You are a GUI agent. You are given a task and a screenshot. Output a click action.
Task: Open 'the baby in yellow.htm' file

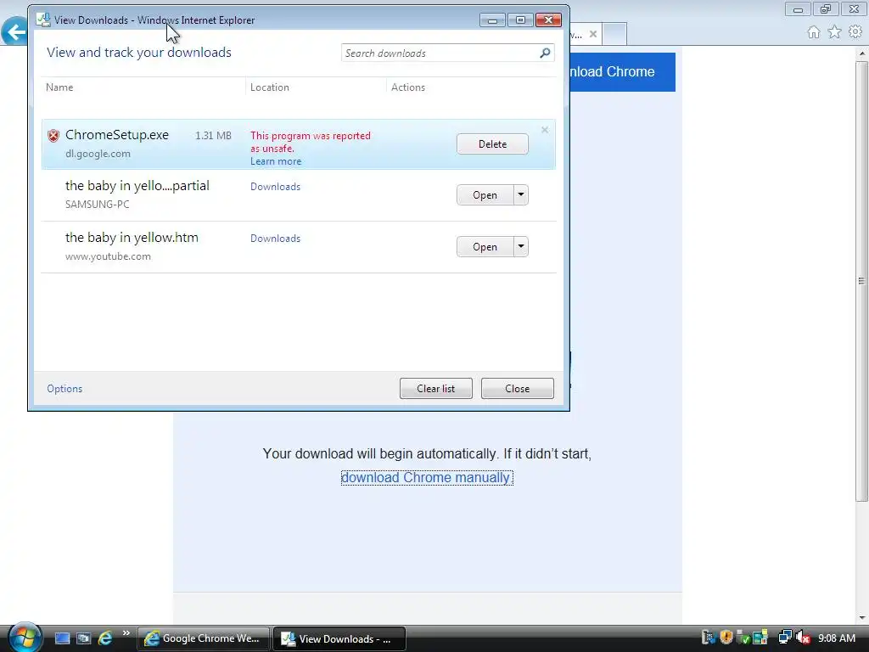485,247
